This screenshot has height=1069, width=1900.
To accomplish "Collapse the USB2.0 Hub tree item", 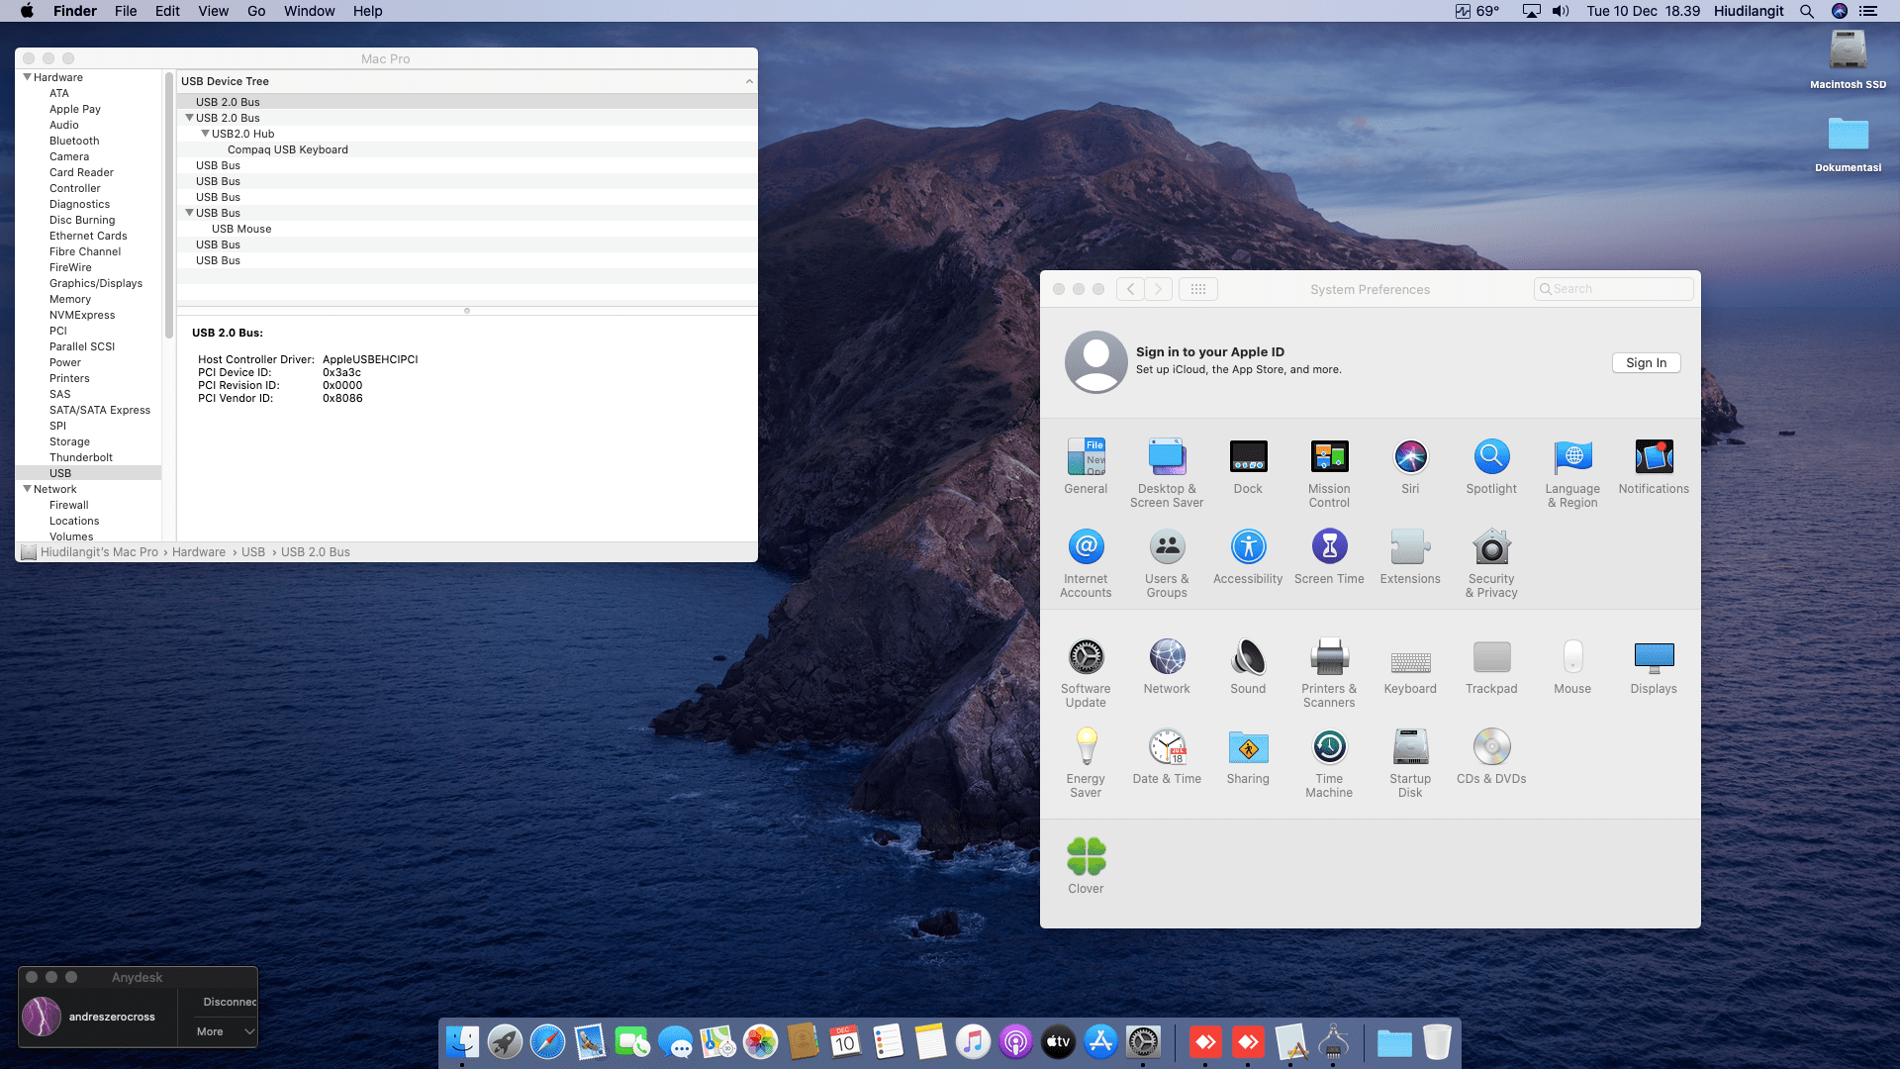I will coord(206,134).
